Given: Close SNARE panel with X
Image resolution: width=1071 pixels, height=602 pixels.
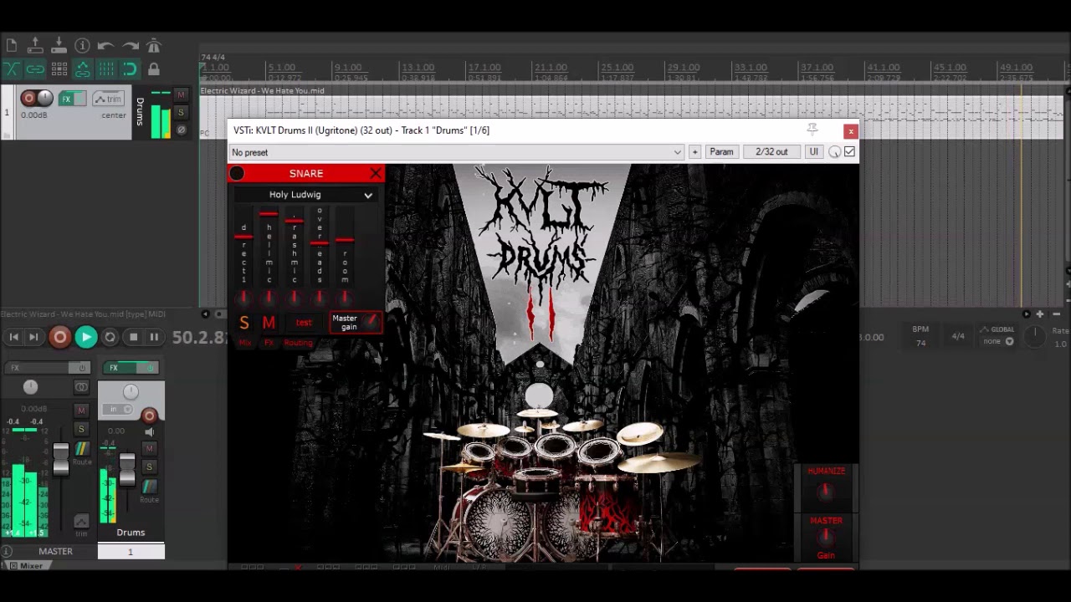Looking at the screenshot, I should 375,173.
